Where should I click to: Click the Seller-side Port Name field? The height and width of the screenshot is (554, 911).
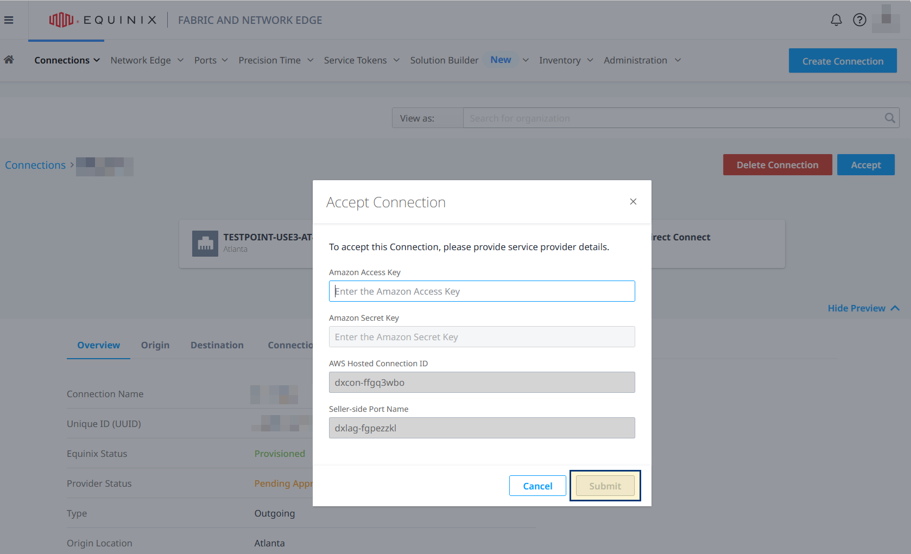[482, 428]
